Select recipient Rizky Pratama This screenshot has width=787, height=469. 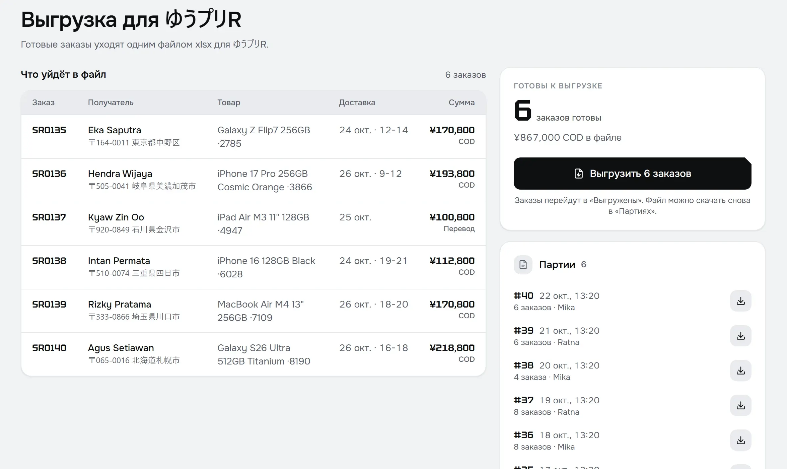point(120,304)
